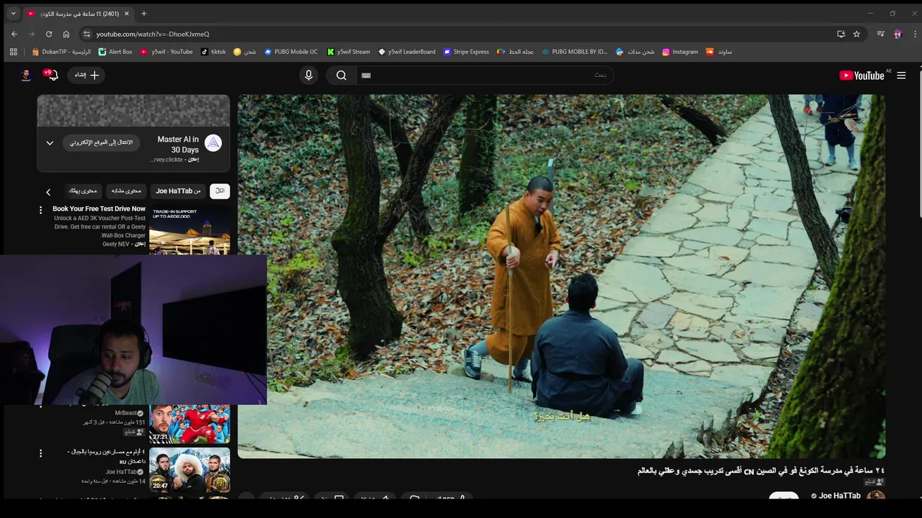Screen dimensions: 922x518
Task: Open the Chrome profile avatar
Action: pyautogui.click(x=898, y=34)
